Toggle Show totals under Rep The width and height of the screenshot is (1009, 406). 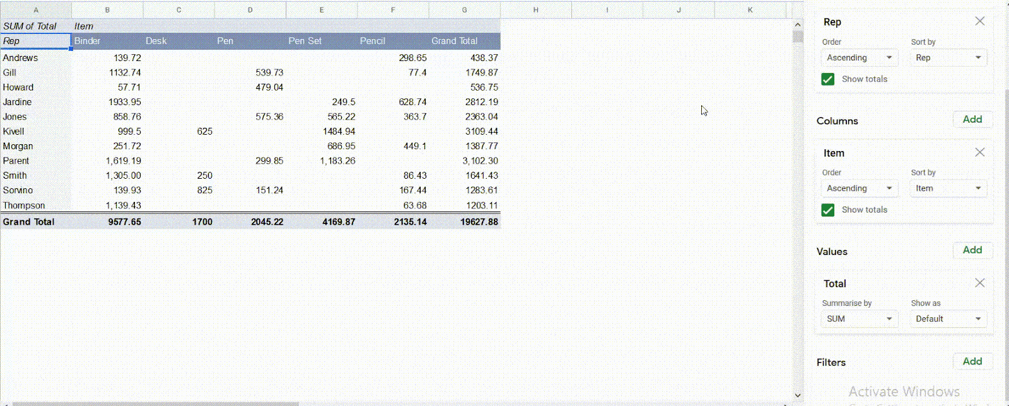point(828,79)
